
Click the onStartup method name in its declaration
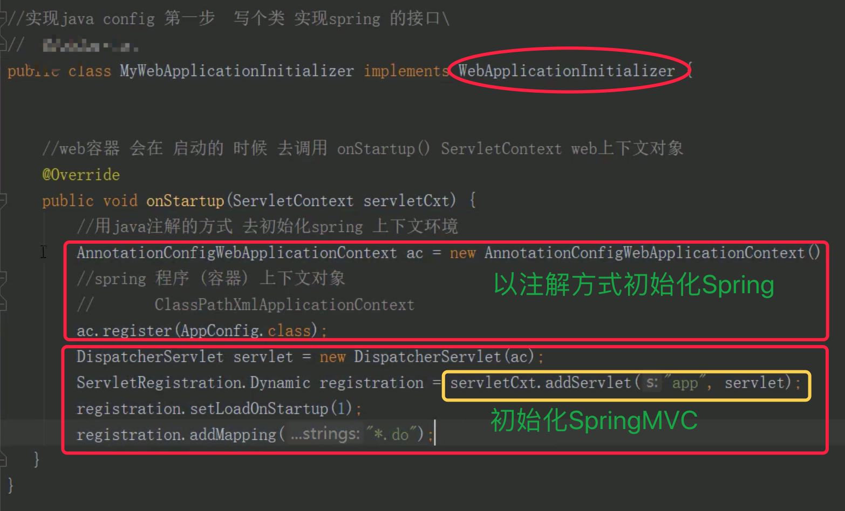(185, 201)
